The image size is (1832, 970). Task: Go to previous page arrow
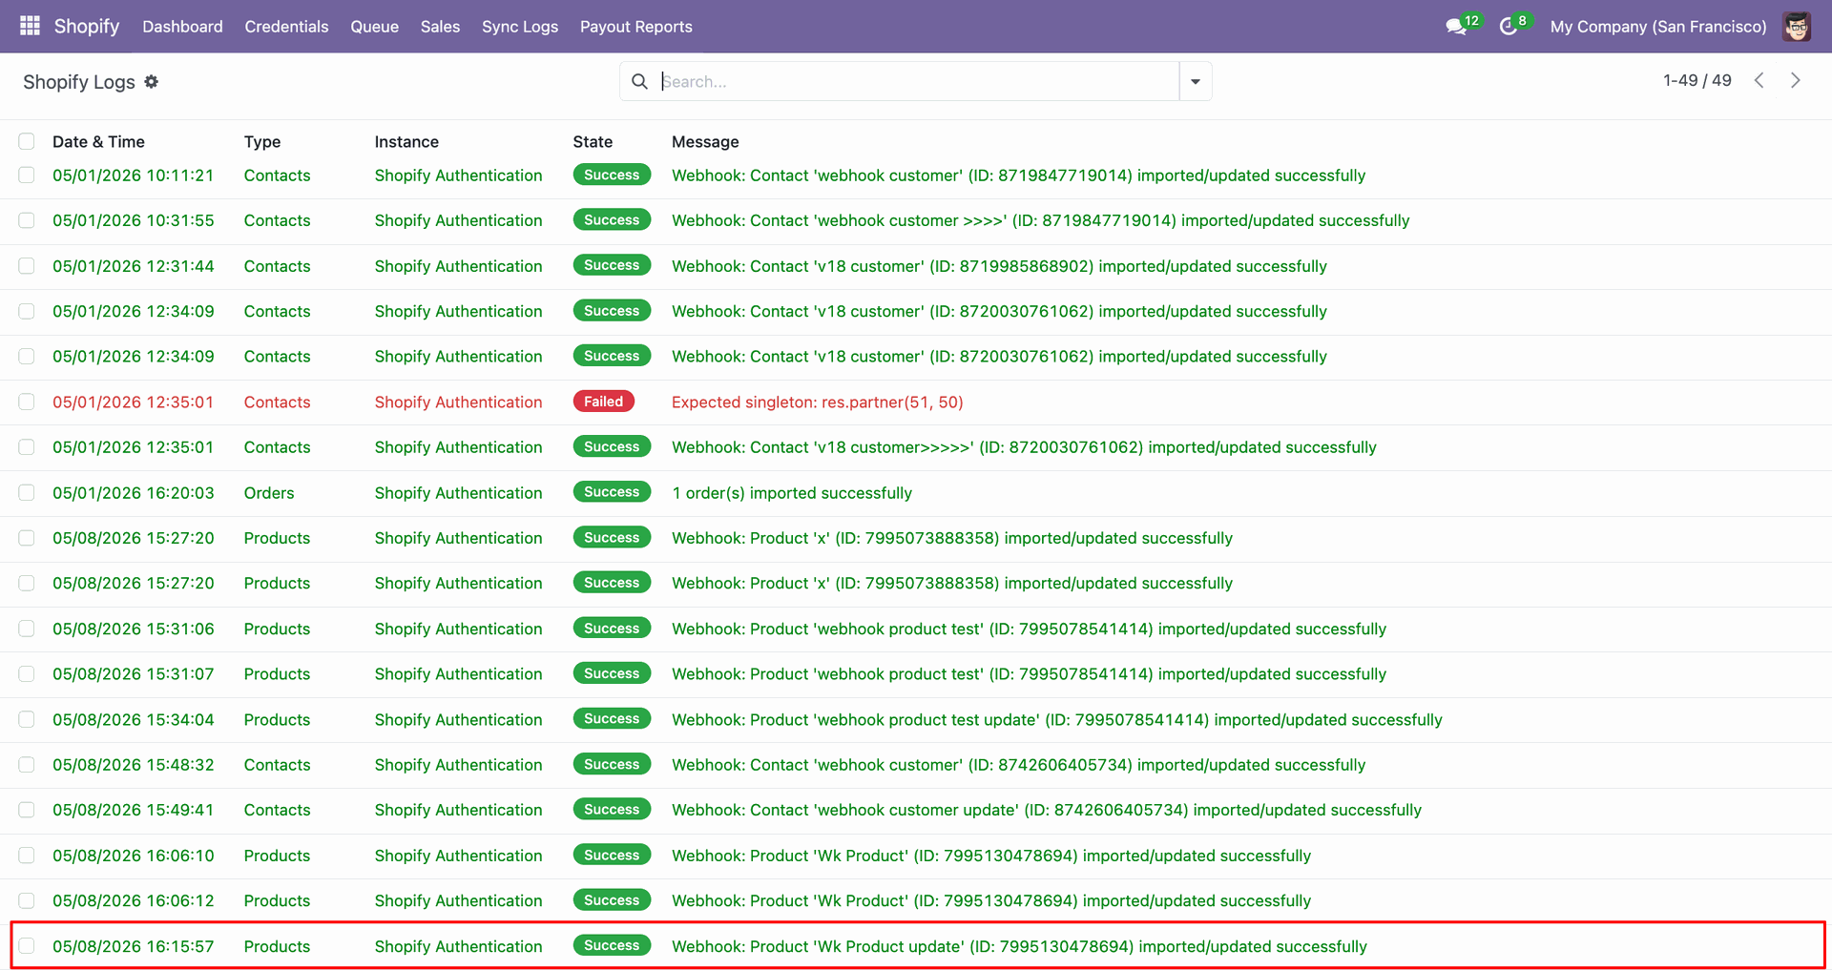pos(1759,81)
